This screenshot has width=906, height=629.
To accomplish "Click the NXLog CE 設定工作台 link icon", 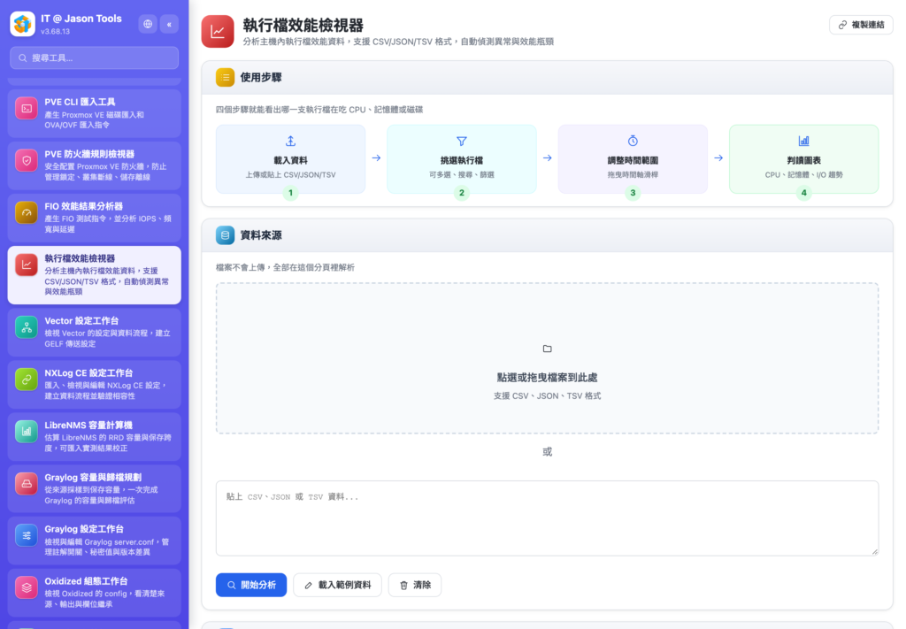I will click(27, 380).
